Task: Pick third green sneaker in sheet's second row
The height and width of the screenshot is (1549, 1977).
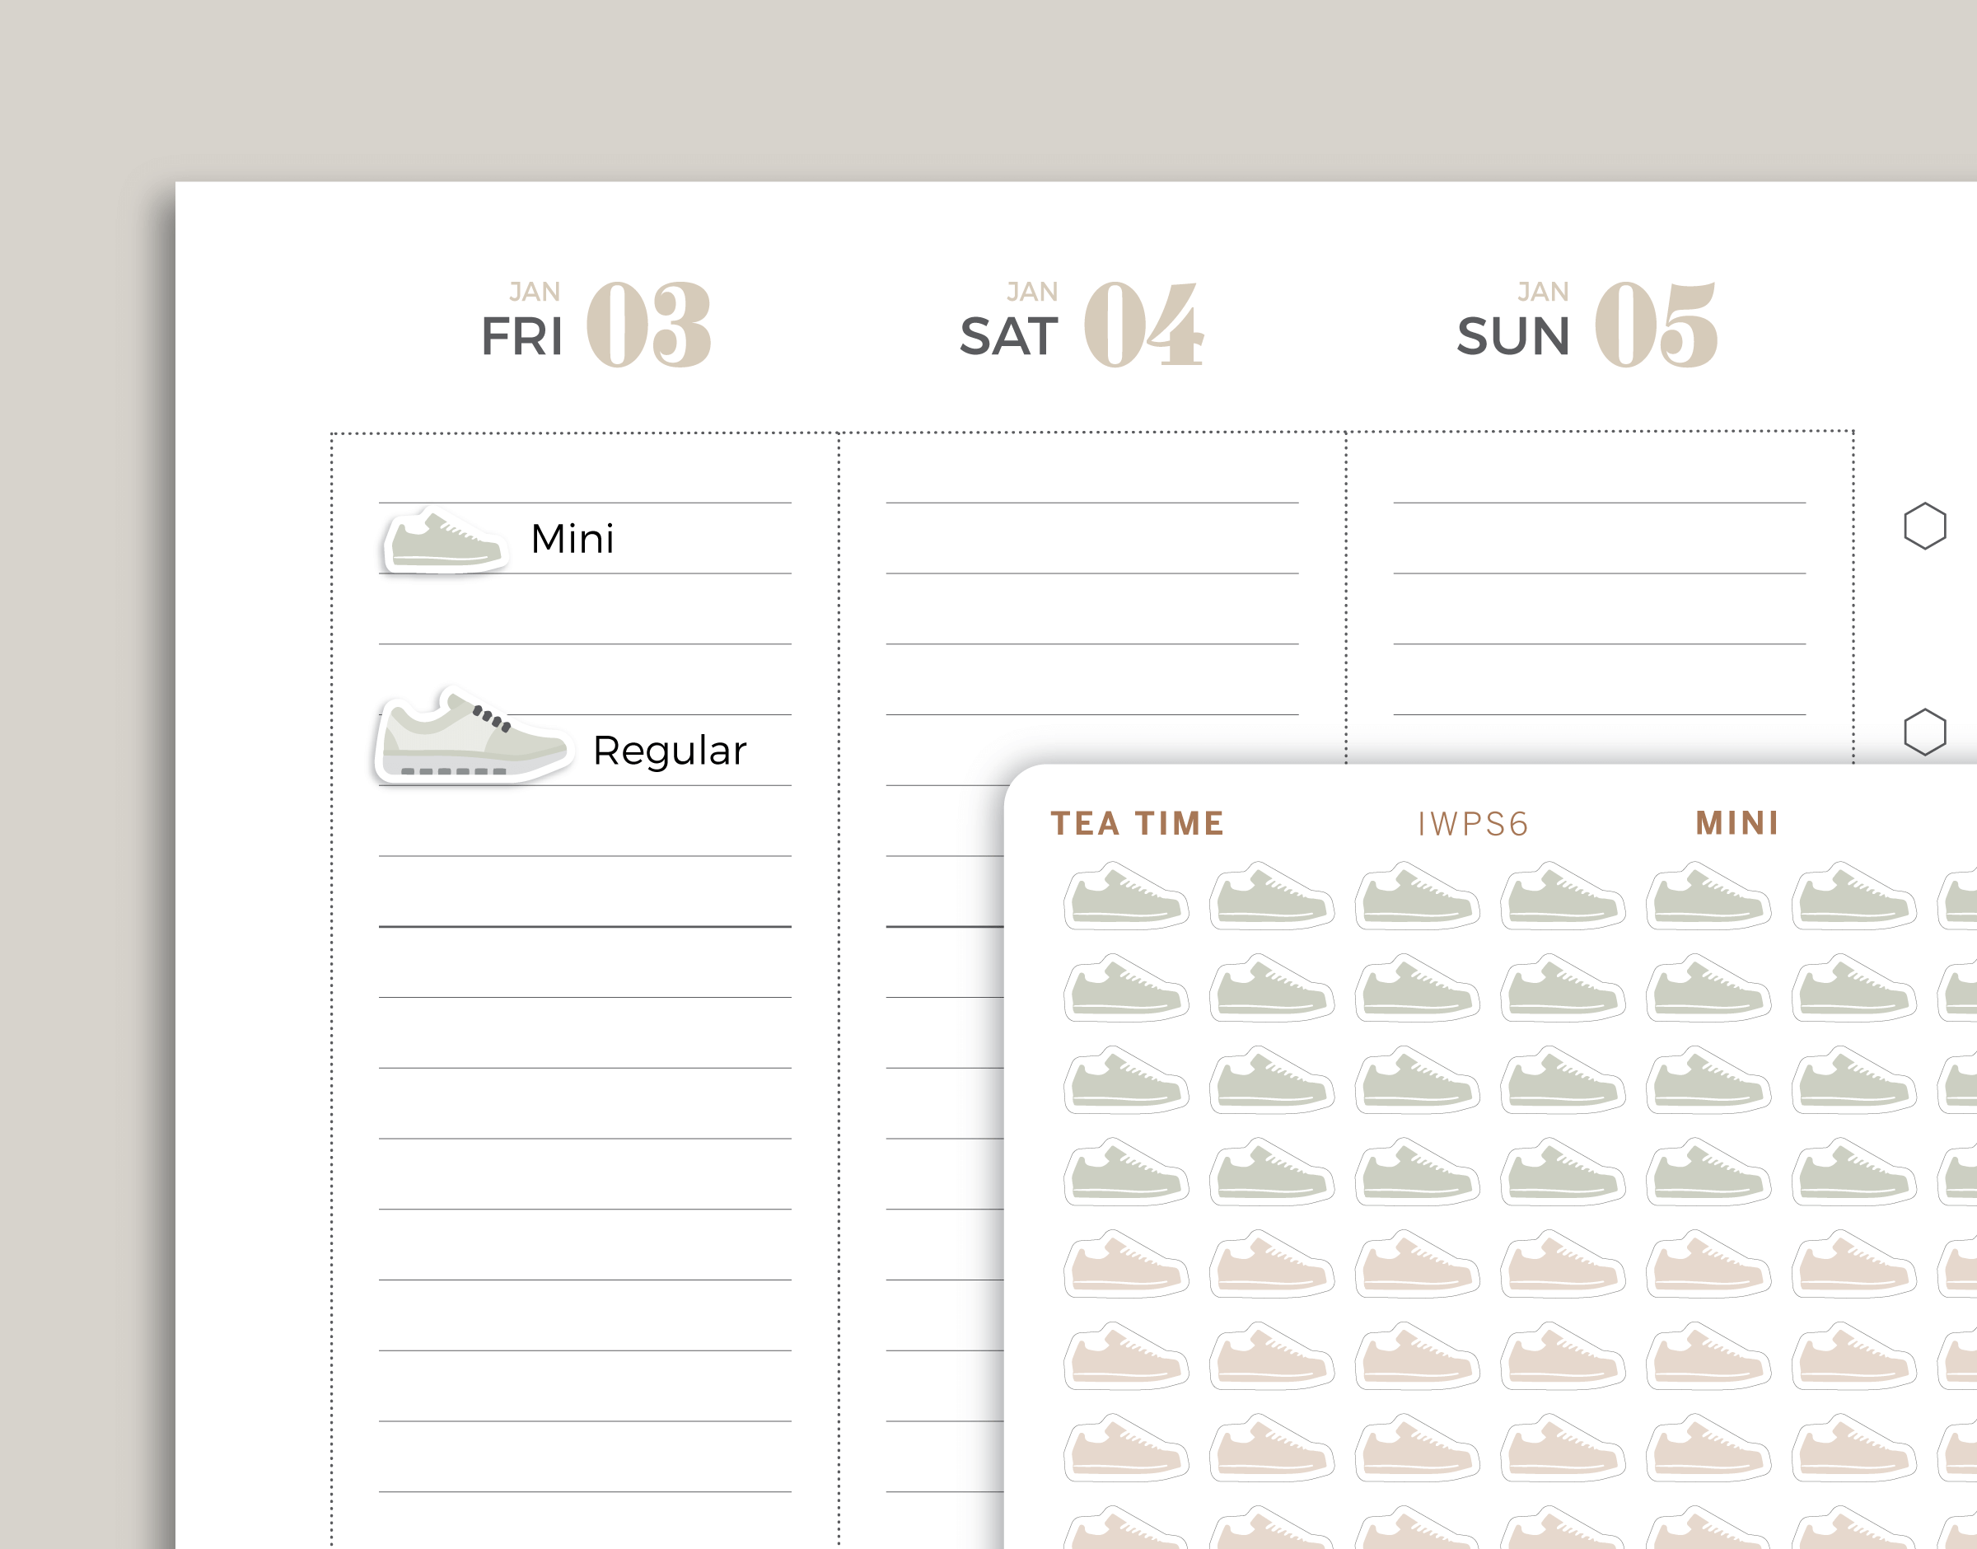Action: (x=1417, y=990)
